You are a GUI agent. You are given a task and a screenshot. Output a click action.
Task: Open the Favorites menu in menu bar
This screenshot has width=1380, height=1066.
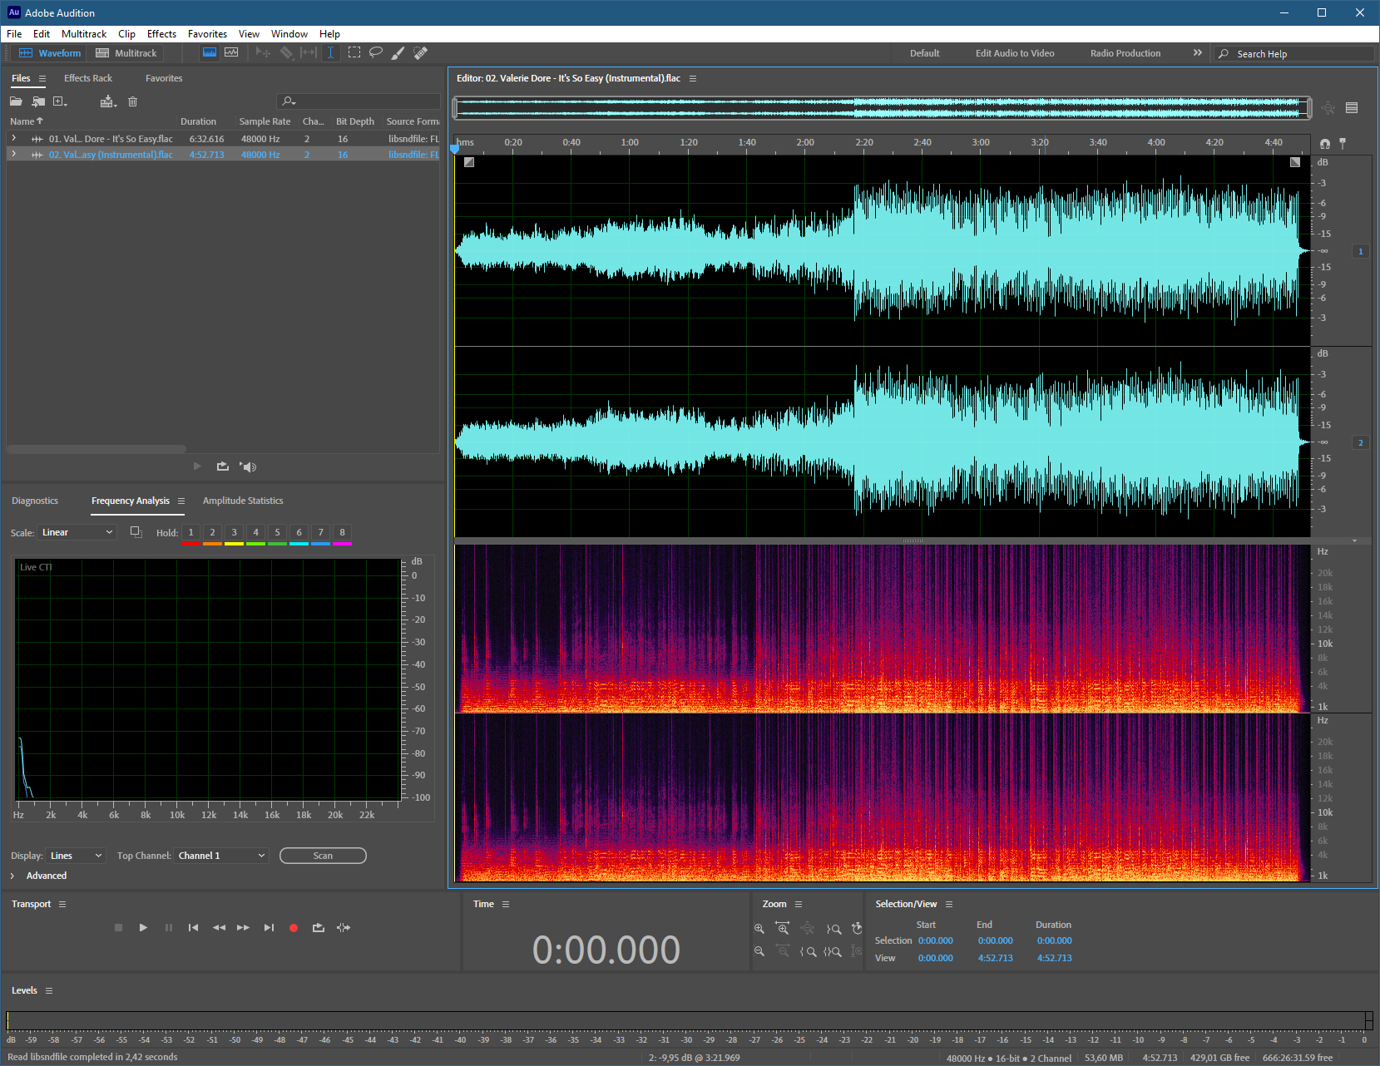point(207,34)
